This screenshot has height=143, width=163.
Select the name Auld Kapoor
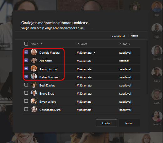click(x=46, y=61)
